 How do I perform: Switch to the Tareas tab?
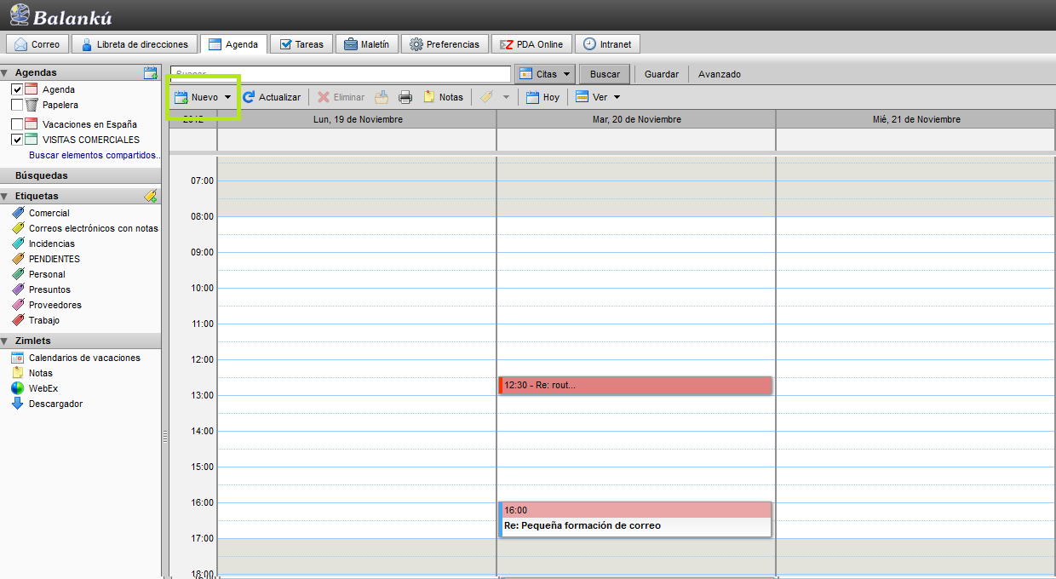tap(301, 44)
